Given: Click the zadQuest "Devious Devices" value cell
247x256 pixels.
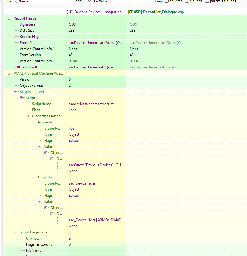Looking at the screenshot, I should pos(96,165).
